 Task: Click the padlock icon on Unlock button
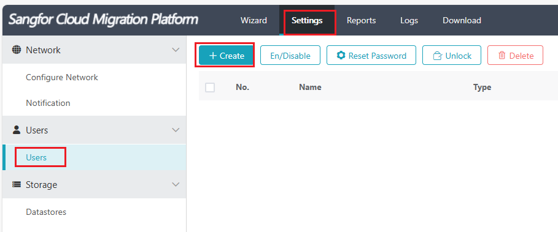(436, 56)
